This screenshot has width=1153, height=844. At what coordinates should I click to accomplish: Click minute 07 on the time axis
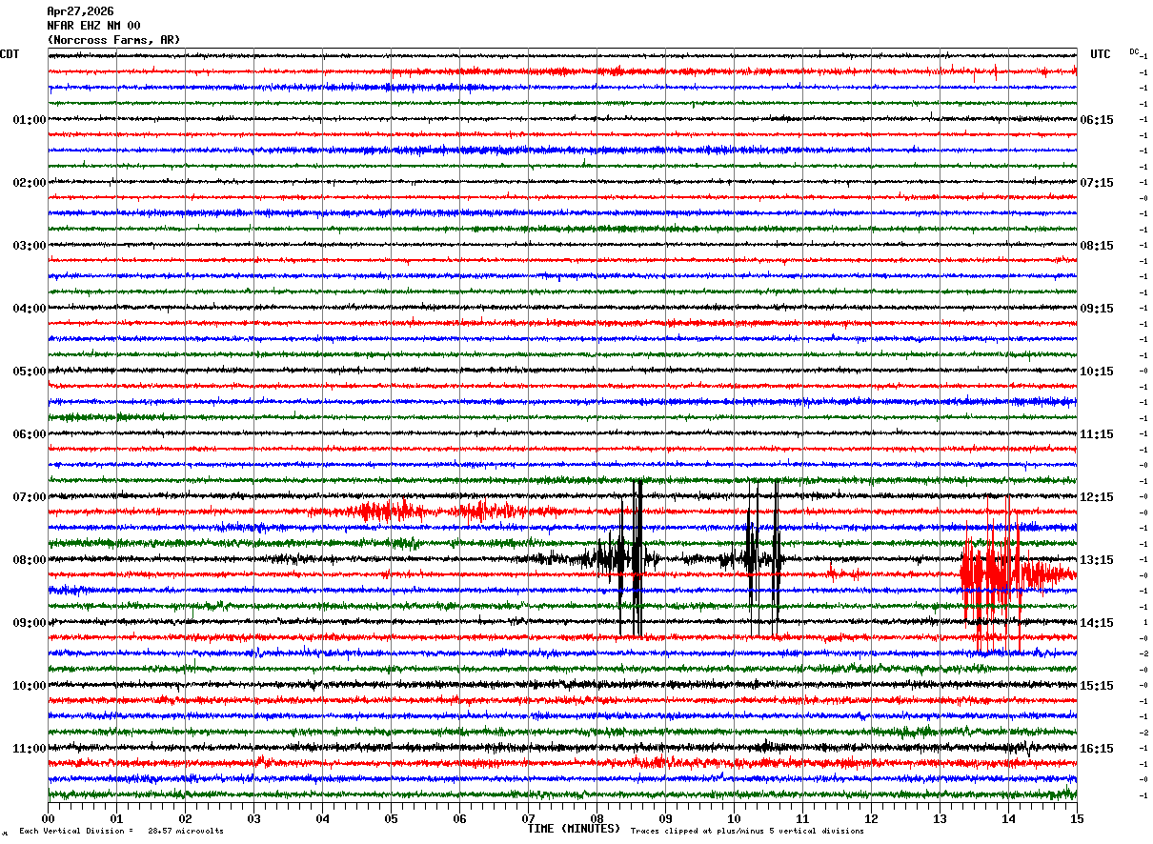(528, 818)
